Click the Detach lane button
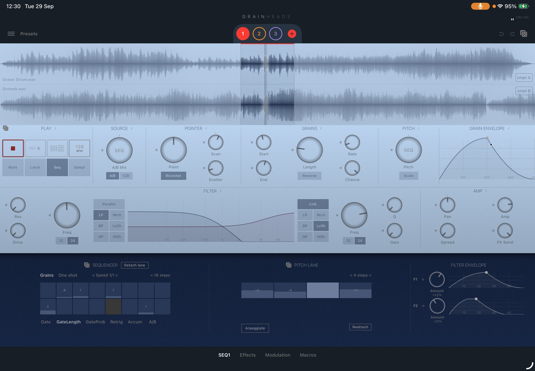 (x=135, y=265)
